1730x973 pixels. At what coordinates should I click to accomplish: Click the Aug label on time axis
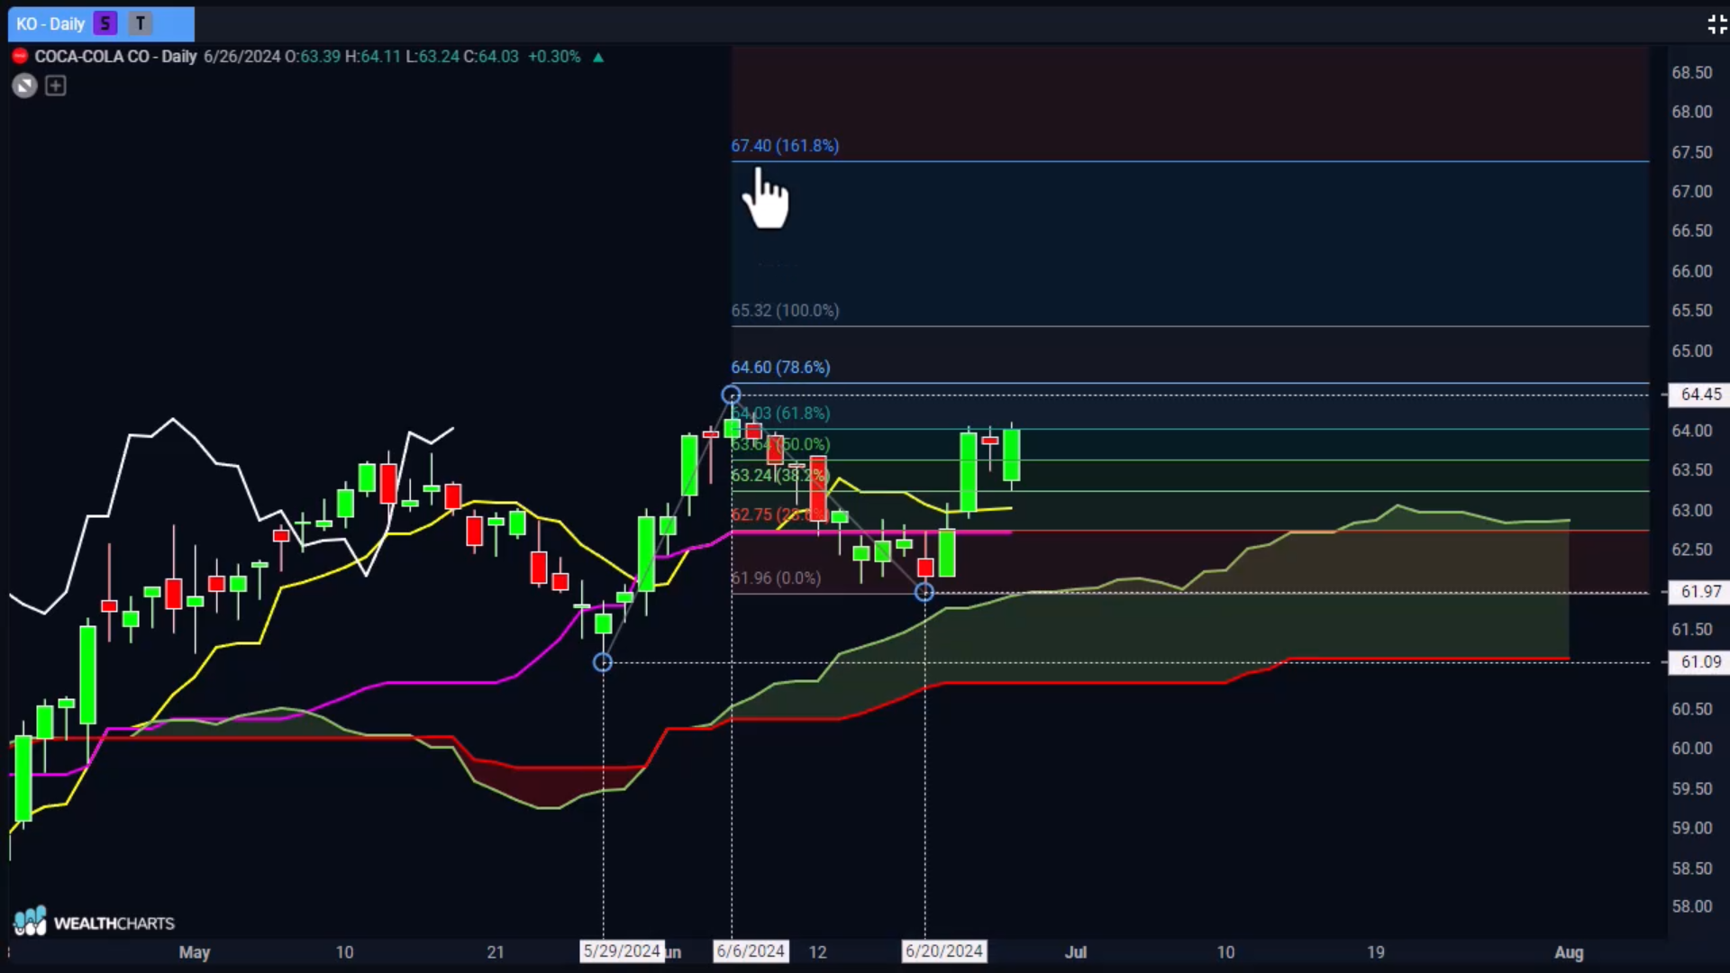click(1569, 952)
